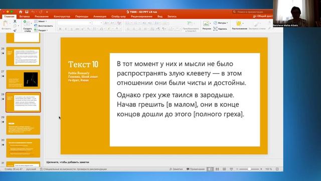Select slide 26 thumbnail
This screenshot has height=181, width=321.
(x=23, y=57)
